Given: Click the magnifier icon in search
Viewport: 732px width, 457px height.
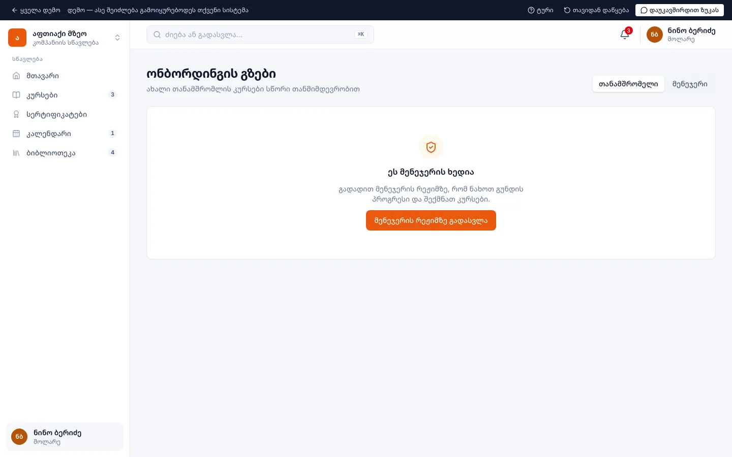Looking at the screenshot, I should click(157, 35).
